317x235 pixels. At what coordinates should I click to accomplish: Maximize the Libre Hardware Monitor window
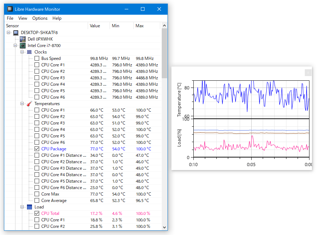[x=143, y=9]
